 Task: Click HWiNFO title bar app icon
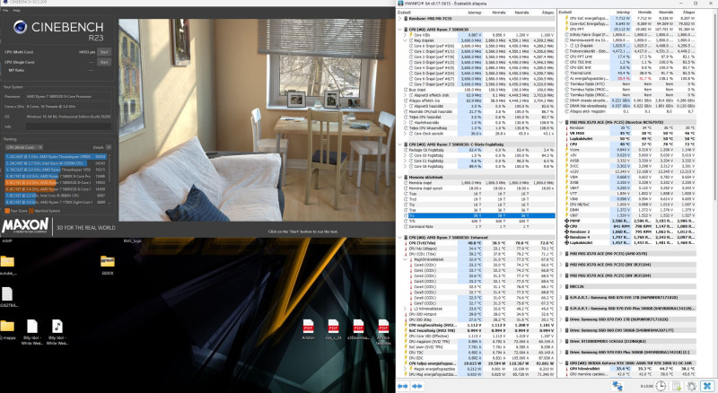[x=400, y=4]
